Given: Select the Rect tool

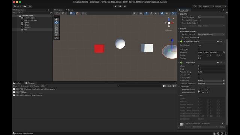Looking at the screenshot, I should [57, 31].
